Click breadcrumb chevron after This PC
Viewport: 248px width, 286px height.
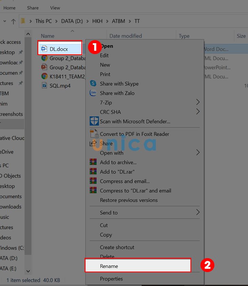56,21
